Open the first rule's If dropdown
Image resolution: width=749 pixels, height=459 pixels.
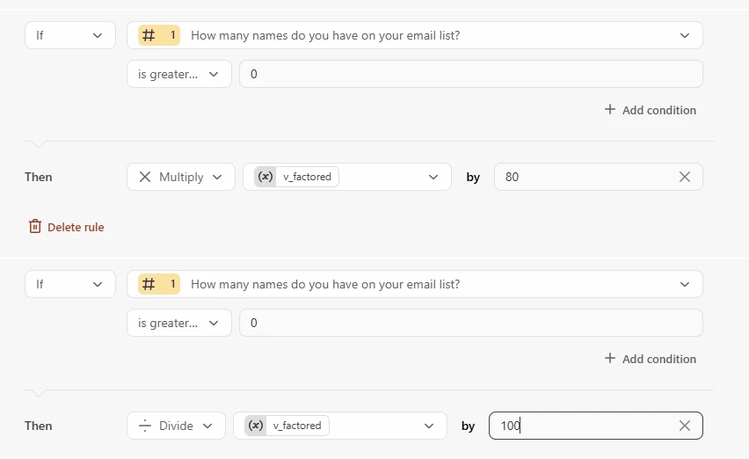point(70,35)
